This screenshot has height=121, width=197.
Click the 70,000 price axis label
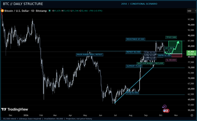(x=191, y=78)
